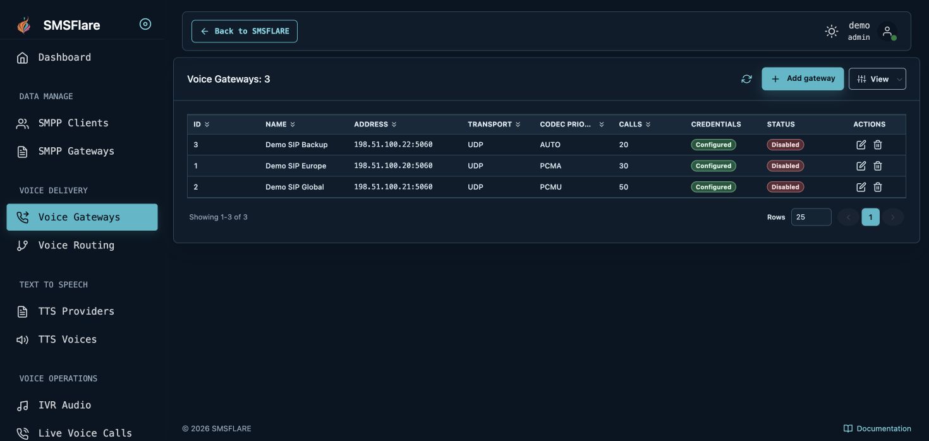Image resolution: width=929 pixels, height=441 pixels.
Task: Click the SMSFlare flame logo
Action: point(23,25)
